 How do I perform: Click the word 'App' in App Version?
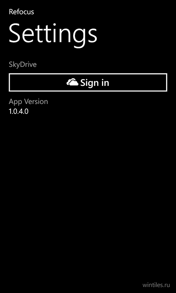[x=15, y=102]
